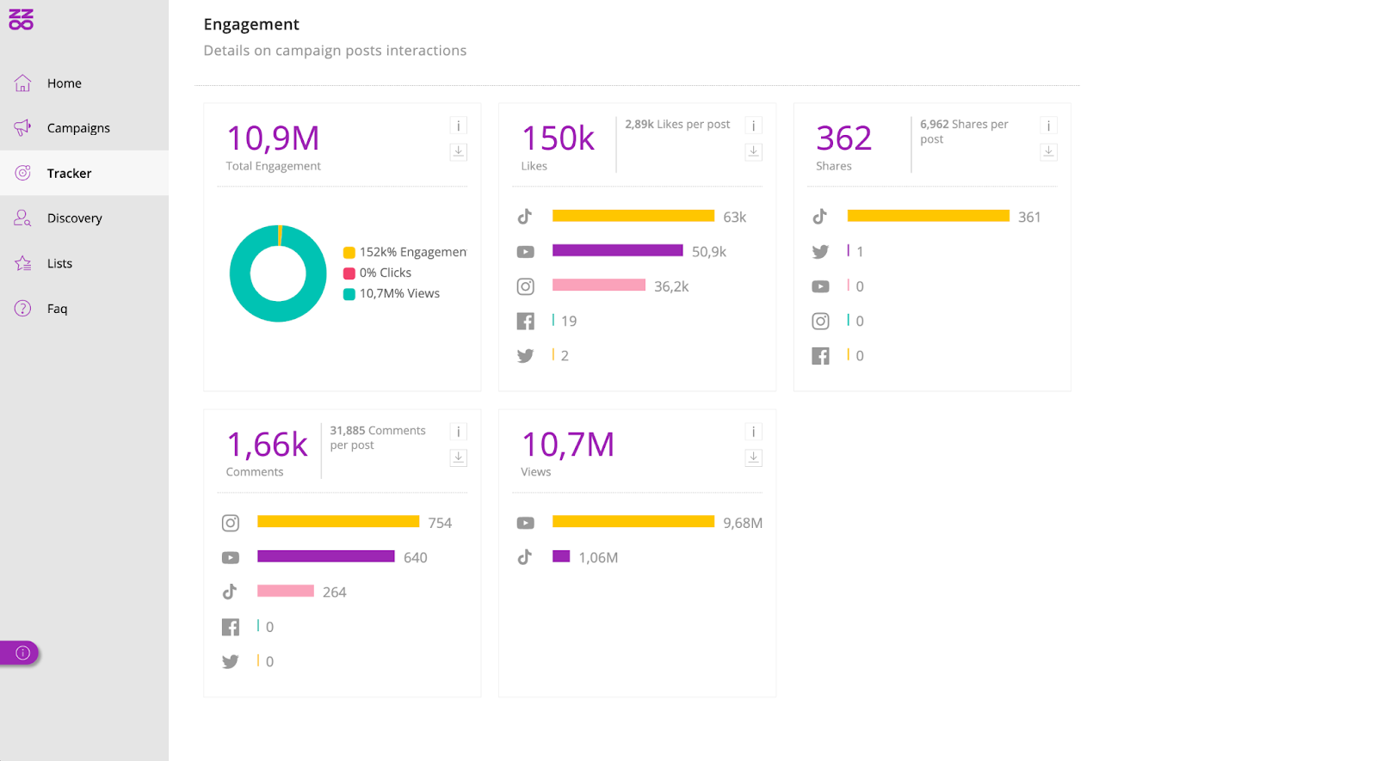Download the Comments card data
This screenshot has width=1377, height=761.
tap(458, 457)
